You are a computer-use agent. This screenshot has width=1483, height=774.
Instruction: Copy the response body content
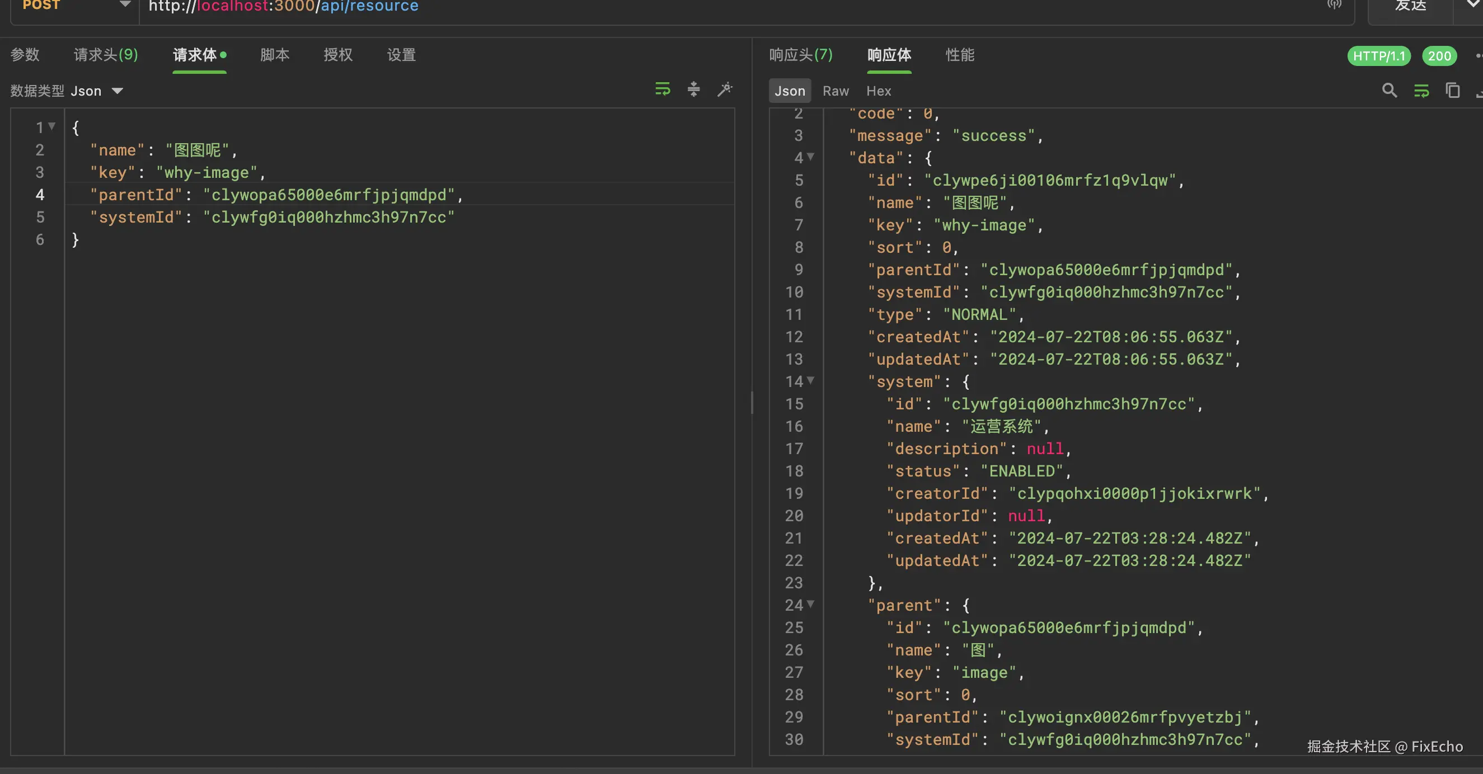(x=1452, y=91)
